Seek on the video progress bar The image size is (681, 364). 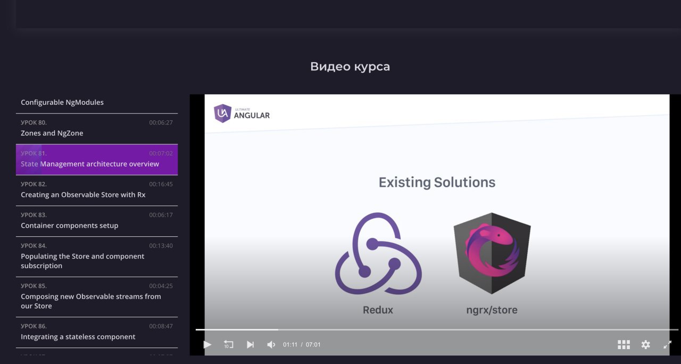(437, 330)
